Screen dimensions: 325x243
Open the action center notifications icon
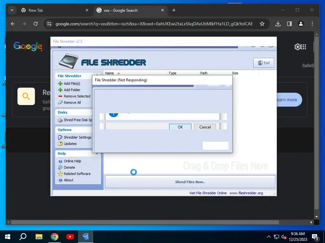tap(315, 237)
